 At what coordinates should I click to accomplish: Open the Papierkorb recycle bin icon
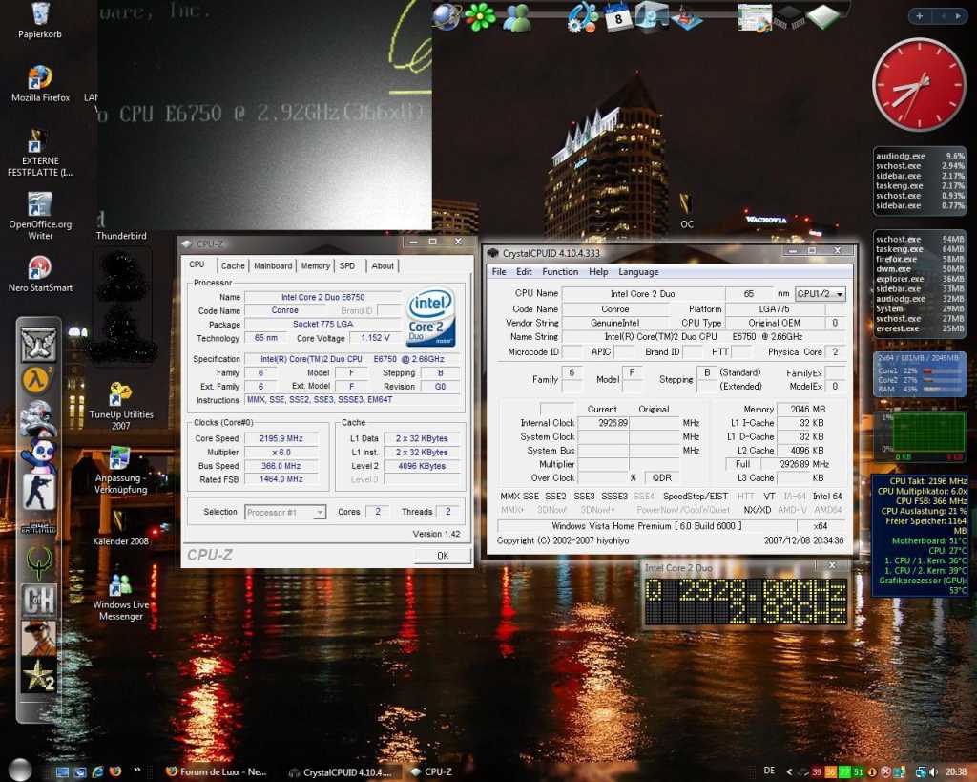pyautogui.click(x=40, y=20)
